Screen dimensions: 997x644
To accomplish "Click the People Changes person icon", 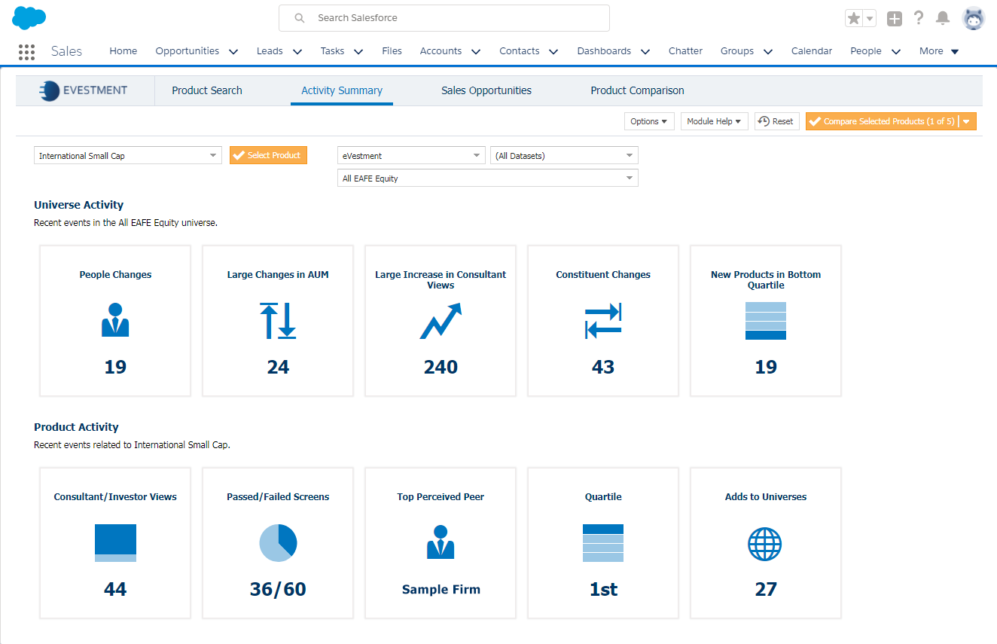I will tap(114, 319).
